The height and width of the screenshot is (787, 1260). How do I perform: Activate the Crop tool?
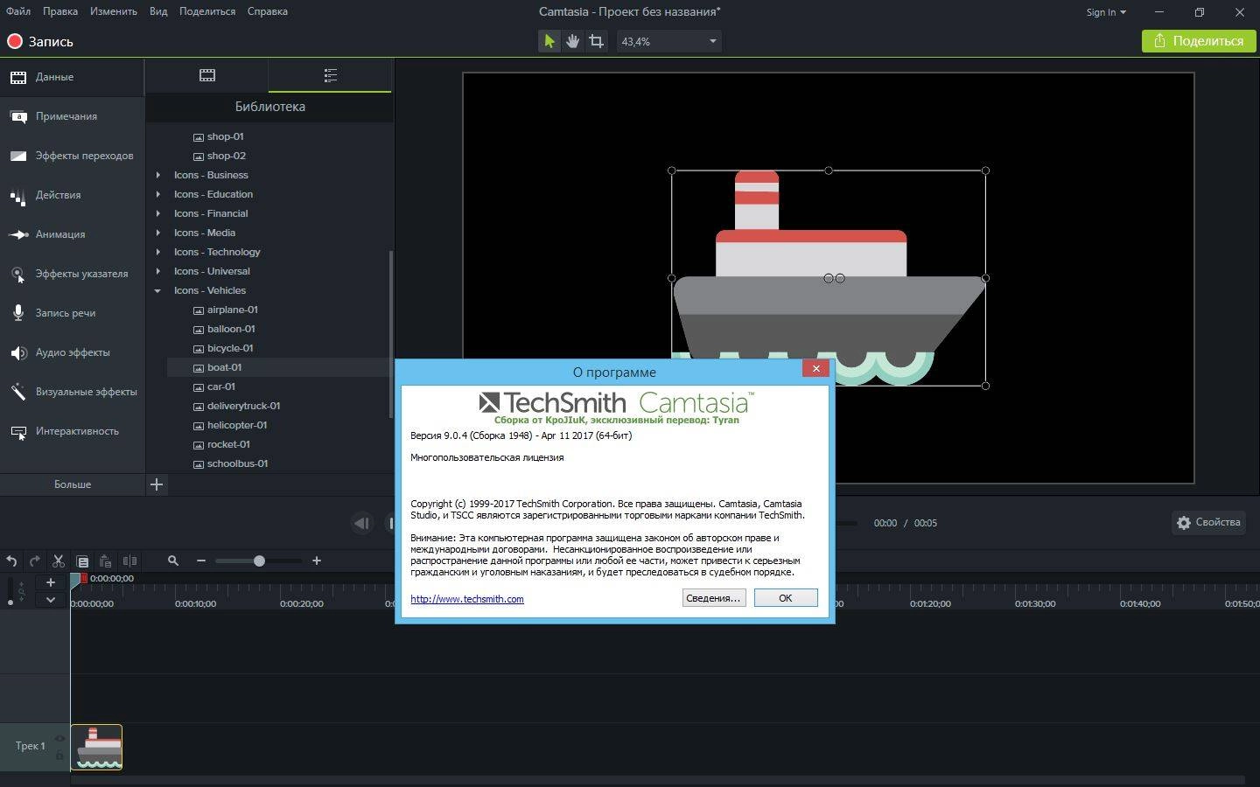click(596, 41)
